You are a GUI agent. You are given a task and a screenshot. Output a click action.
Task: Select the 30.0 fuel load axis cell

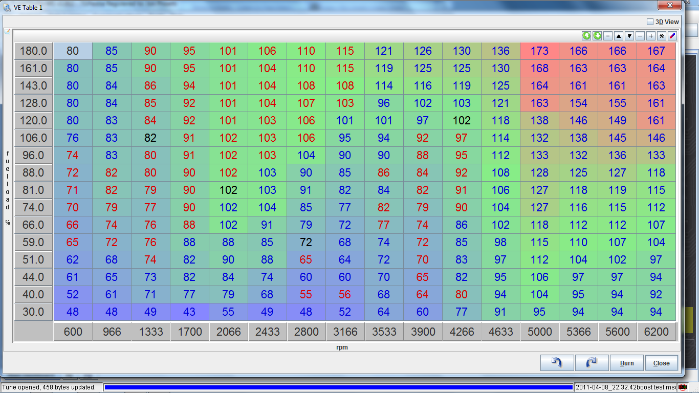click(x=34, y=312)
